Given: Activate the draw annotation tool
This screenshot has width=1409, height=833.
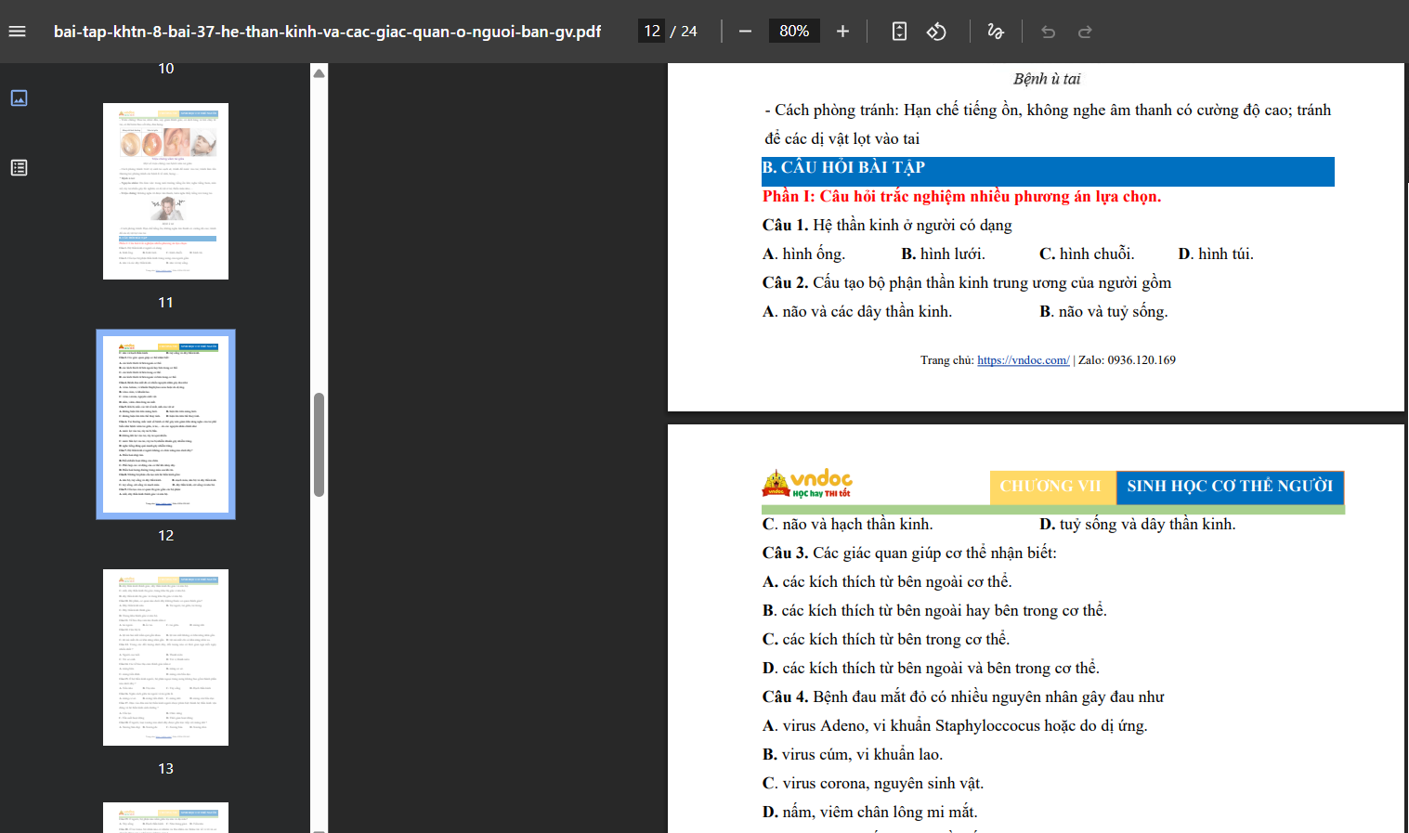Looking at the screenshot, I should 996,32.
